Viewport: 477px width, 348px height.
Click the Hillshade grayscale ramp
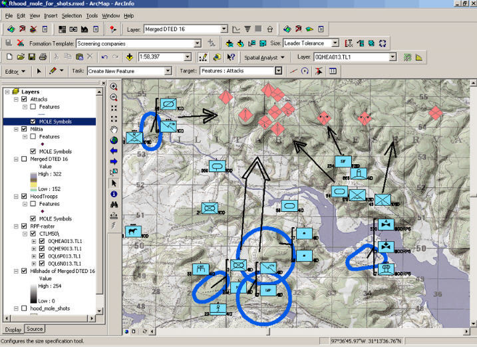[x=33, y=294]
